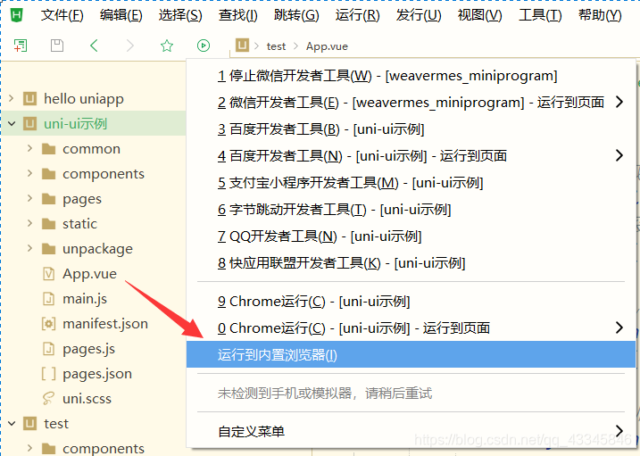The height and width of the screenshot is (456, 640).
Task: Open App.vue in project tree
Action: (89, 274)
